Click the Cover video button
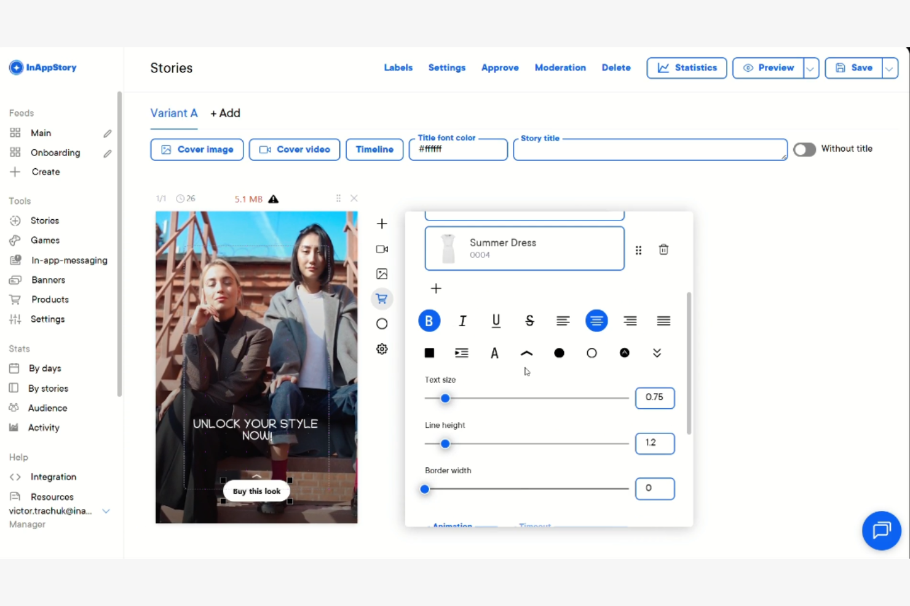The image size is (910, 606). pos(294,149)
